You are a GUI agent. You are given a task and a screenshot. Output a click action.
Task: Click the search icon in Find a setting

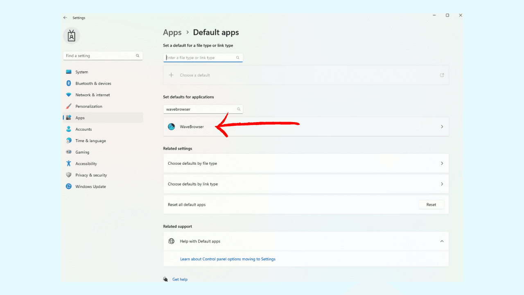(138, 56)
